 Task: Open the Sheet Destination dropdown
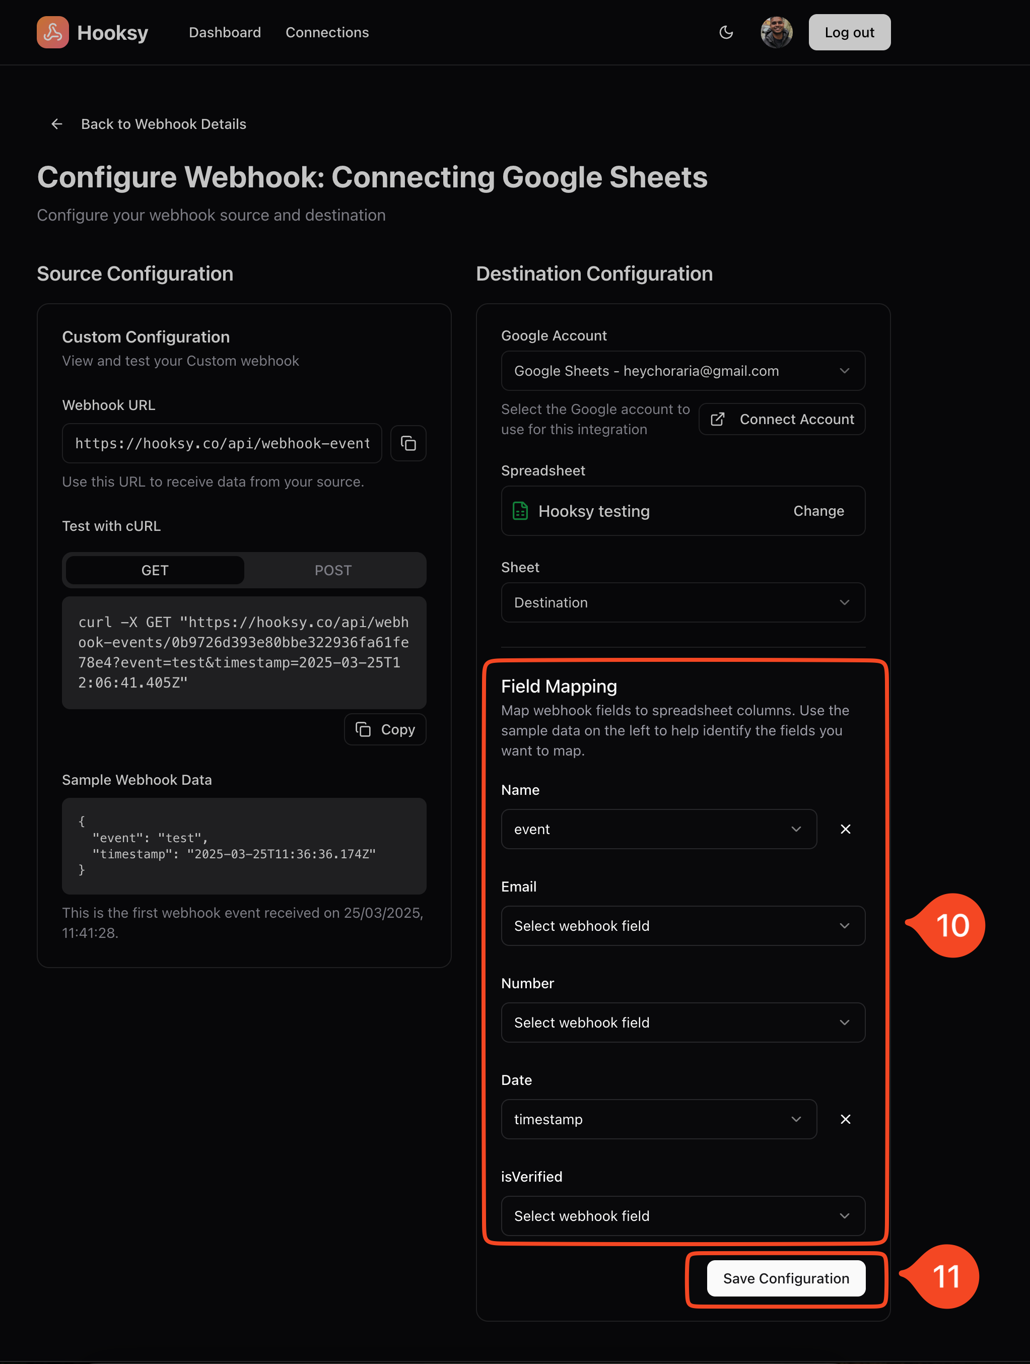683,602
